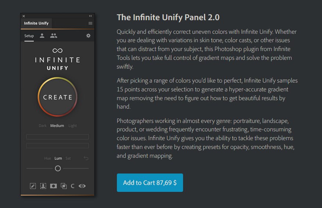Click the upper gradient bar
Image resolution: width=322 pixels, height=208 pixels.
pos(57,137)
